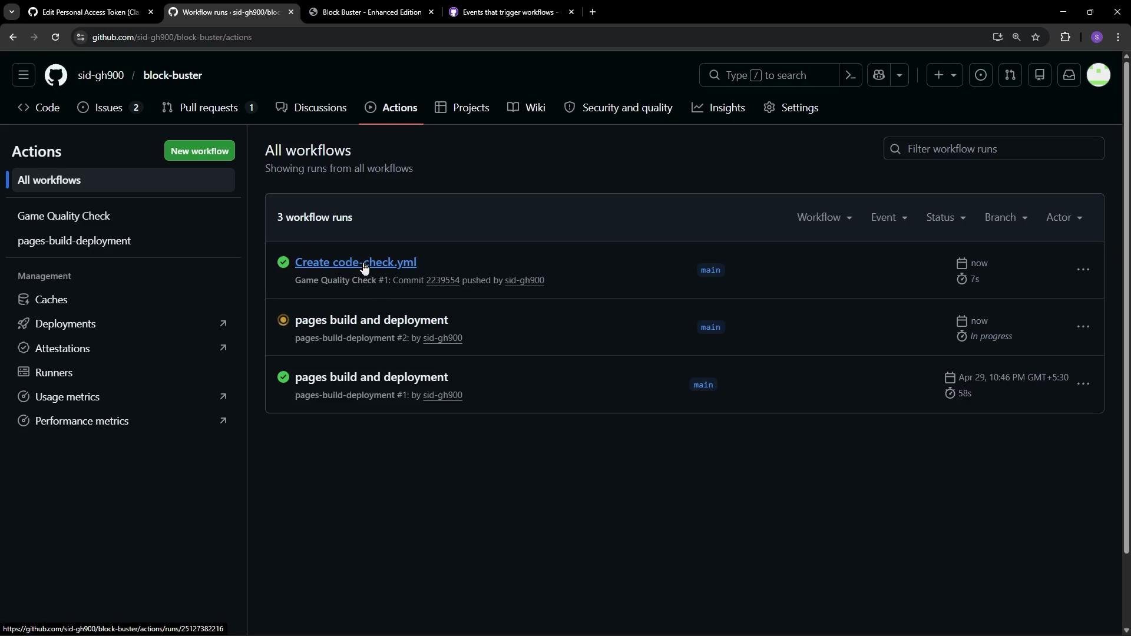Click the New workflow button
The width and height of the screenshot is (1131, 636).
tap(200, 151)
